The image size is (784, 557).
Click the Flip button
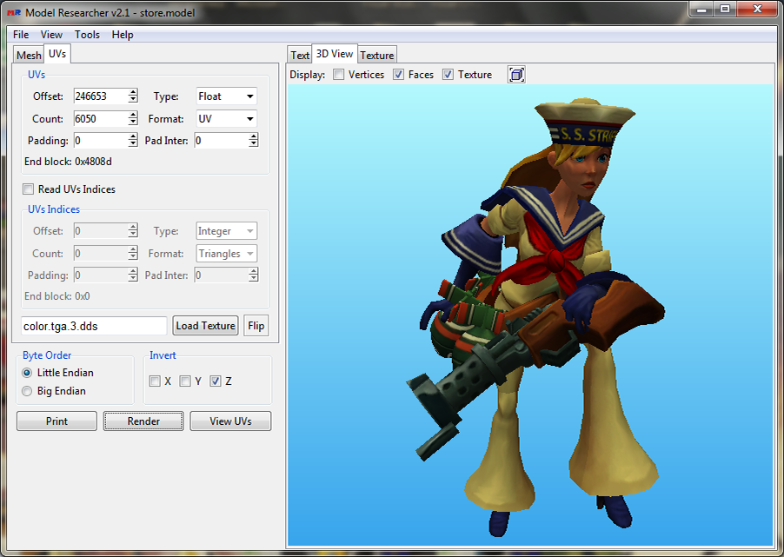click(x=256, y=326)
